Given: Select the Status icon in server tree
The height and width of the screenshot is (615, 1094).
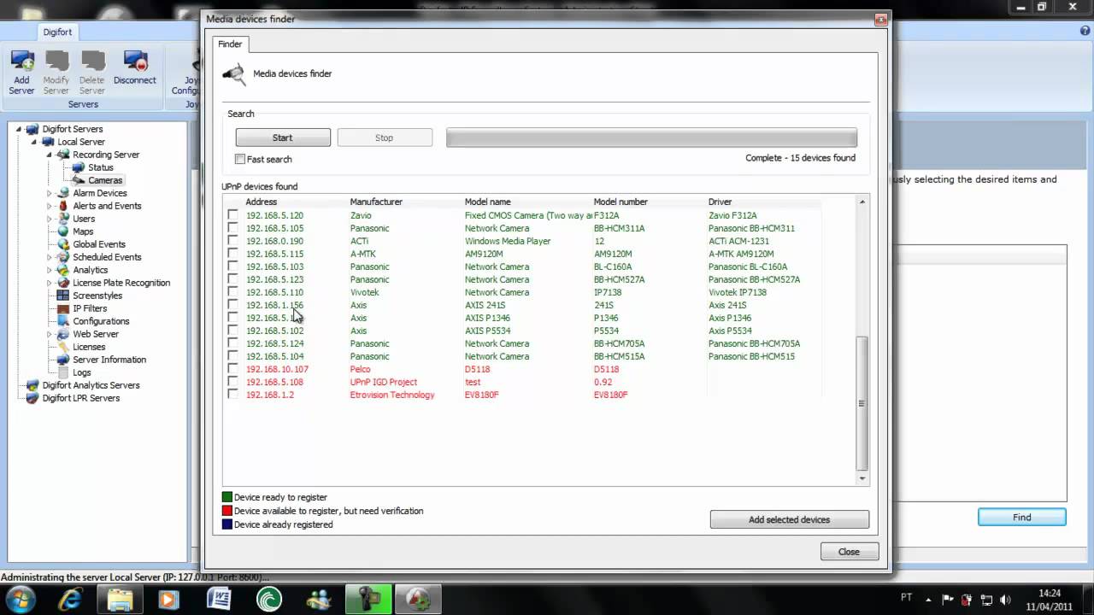Looking at the screenshot, I should point(79,167).
